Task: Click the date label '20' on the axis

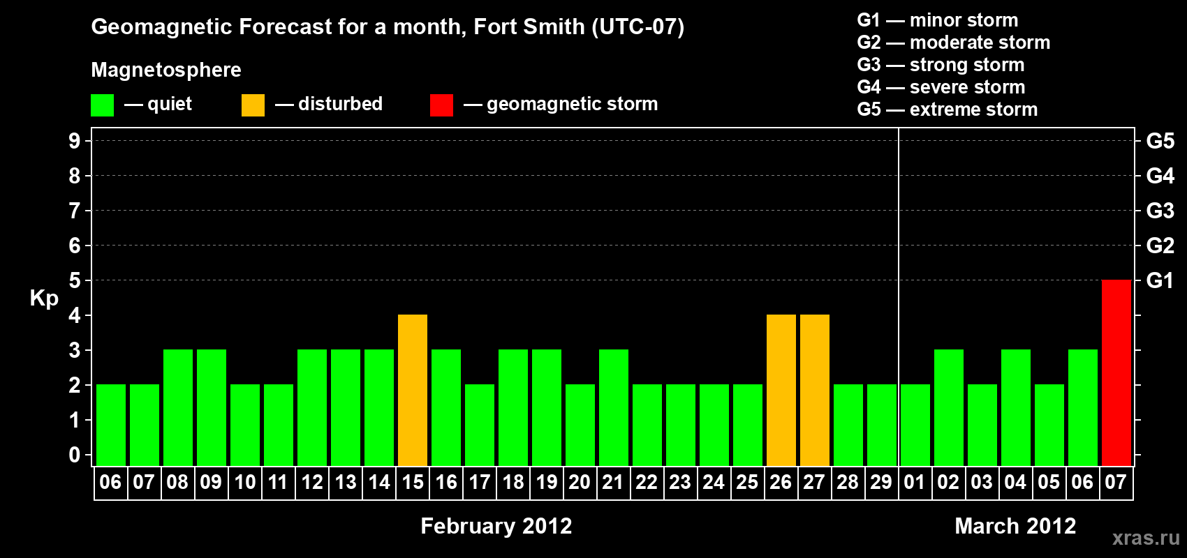Action: pos(580,483)
